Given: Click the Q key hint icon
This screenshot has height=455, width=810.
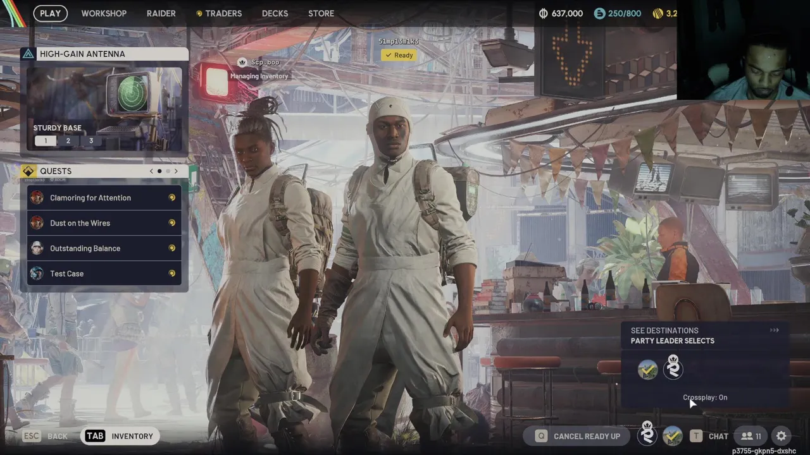Looking at the screenshot, I should [x=541, y=436].
